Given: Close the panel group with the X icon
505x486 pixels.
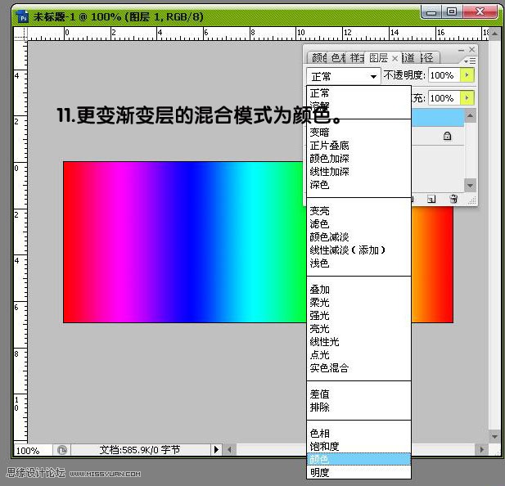Looking at the screenshot, I should (x=471, y=50).
